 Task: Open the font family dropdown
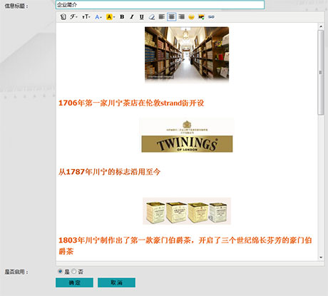pyautogui.click(x=73, y=17)
